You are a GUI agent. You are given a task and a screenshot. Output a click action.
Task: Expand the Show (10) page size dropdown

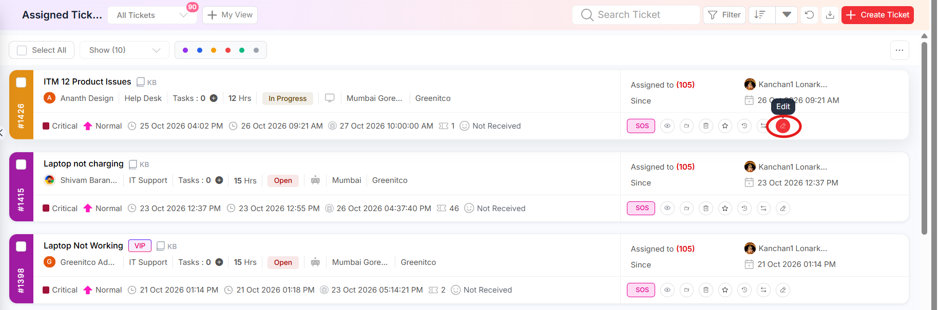pos(125,50)
